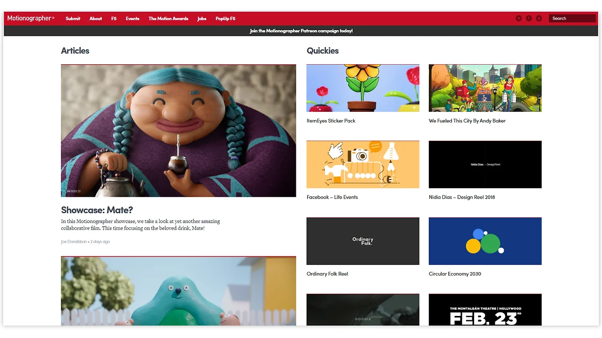
Task: Open the ItemEyes Sticker Pack title link
Action: pos(331,121)
